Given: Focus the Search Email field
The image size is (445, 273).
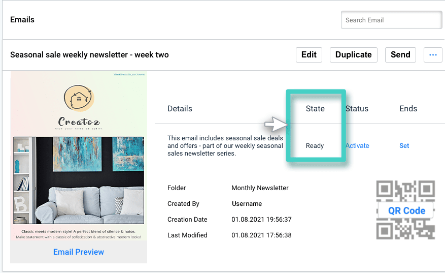Looking at the screenshot, I should [x=391, y=20].
